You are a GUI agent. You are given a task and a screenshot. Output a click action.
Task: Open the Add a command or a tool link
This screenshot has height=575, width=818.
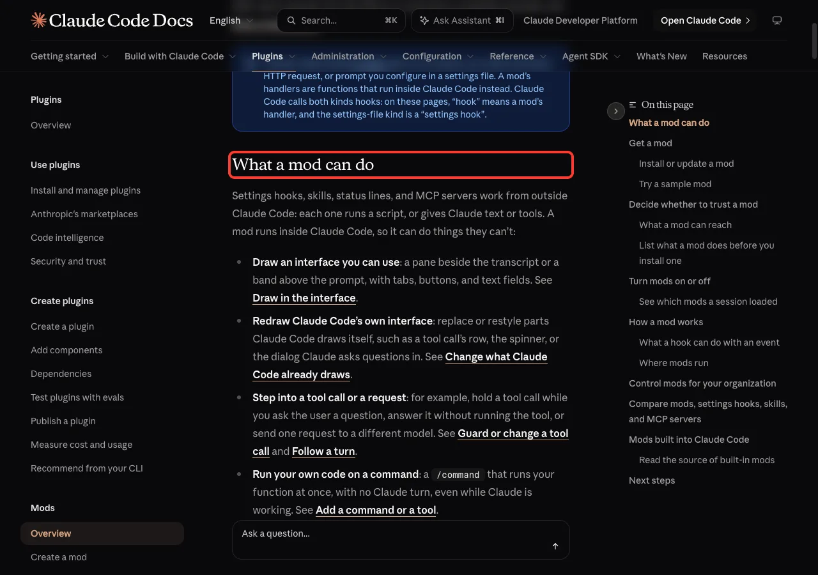coord(376,510)
